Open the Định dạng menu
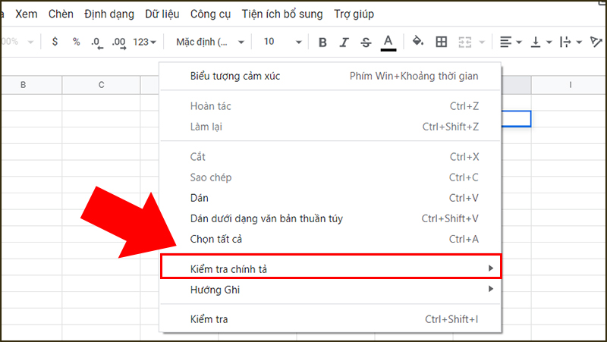 [x=109, y=14]
